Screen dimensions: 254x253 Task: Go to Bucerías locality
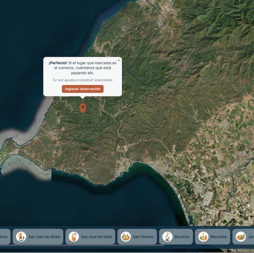click(x=176, y=237)
